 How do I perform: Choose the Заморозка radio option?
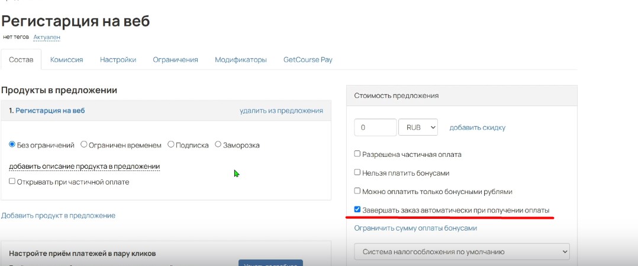[218, 145]
